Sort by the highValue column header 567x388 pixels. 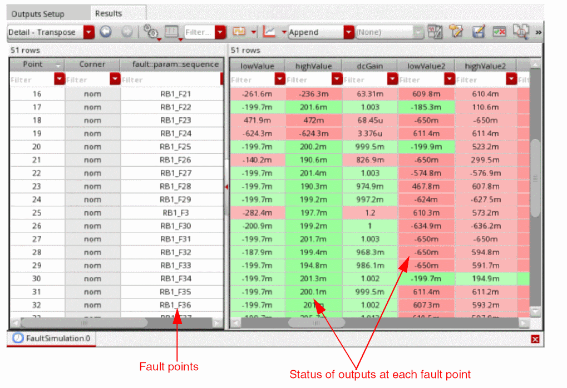(x=313, y=66)
